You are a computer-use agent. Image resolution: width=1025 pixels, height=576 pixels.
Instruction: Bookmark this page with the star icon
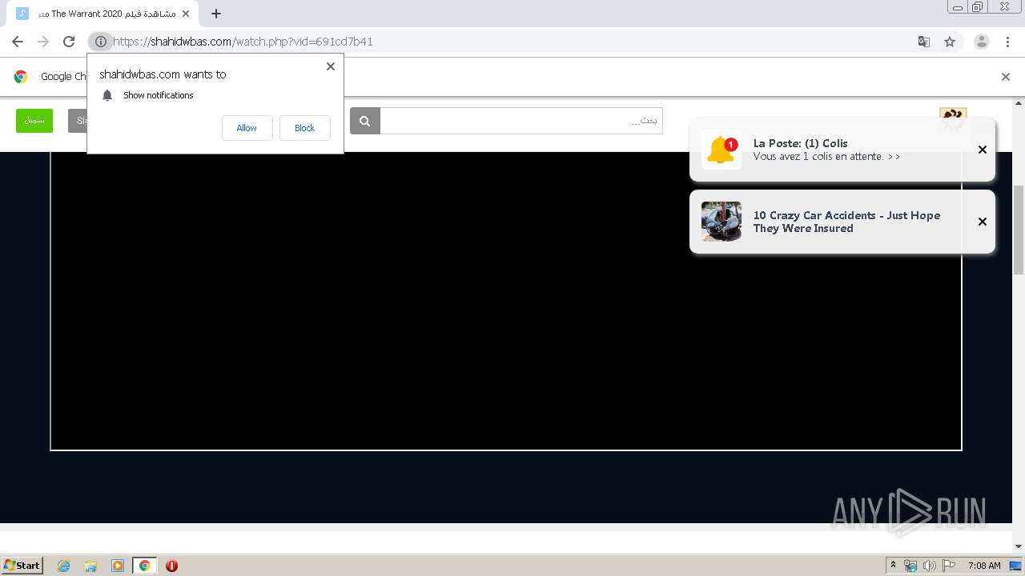point(950,42)
